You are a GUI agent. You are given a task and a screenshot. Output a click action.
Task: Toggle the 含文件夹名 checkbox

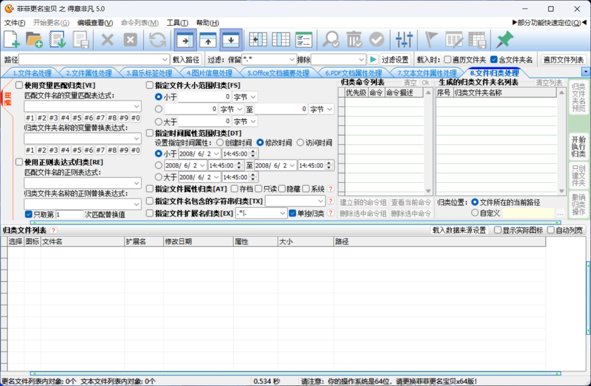(x=494, y=59)
